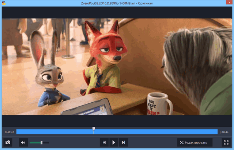The height and width of the screenshot is (150, 234).
Task: Close the player window
Action: (x=229, y=3)
